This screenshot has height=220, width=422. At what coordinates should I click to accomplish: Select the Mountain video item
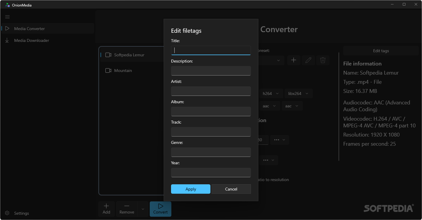coord(132,70)
